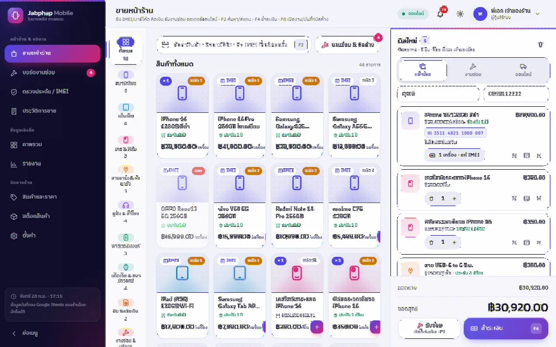The image size is (556, 347).
Task: Filter by the headphones and speakers category
Action: [x=126, y=212]
